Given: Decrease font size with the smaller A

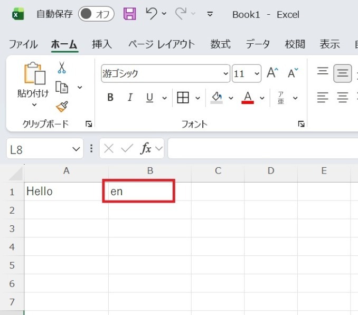Looking at the screenshot, I should pos(293,73).
